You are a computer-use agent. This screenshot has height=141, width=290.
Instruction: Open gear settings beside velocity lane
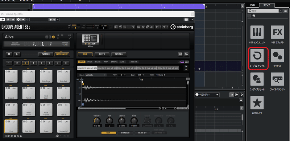(x=242, y=95)
